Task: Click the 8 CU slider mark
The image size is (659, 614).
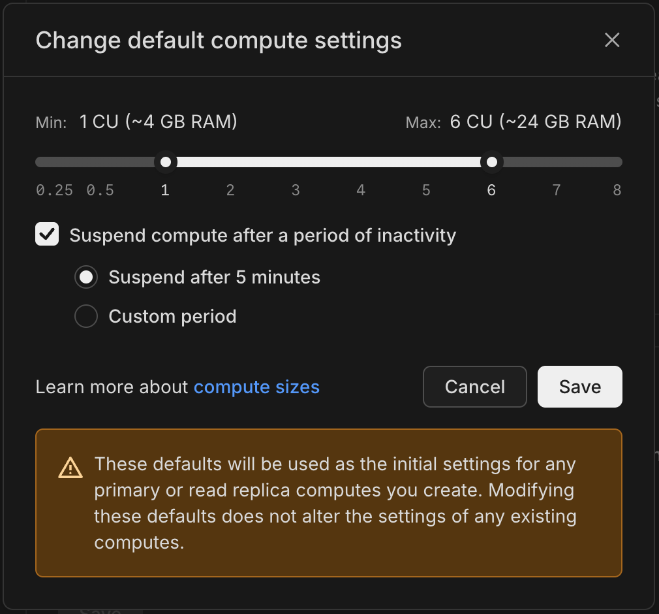Action: (x=617, y=190)
